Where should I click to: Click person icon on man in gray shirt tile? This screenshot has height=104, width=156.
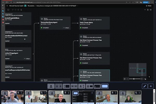coord(5,93)
